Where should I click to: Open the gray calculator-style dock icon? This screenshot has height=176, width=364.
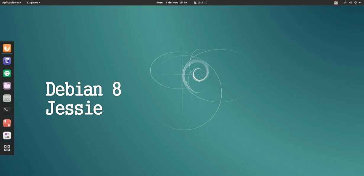[7, 98]
